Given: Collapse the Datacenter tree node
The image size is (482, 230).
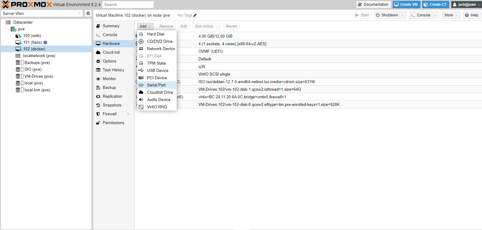Looking at the screenshot, I should pyautogui.click(x=4, y=22).
